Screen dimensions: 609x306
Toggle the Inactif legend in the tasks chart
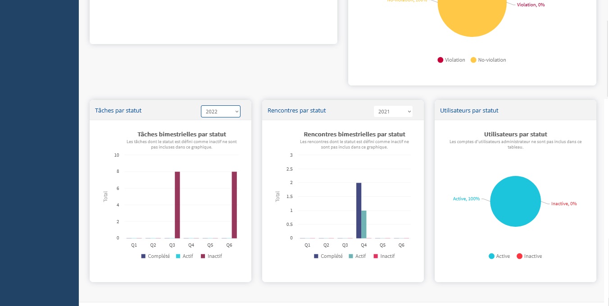(211, 256)
